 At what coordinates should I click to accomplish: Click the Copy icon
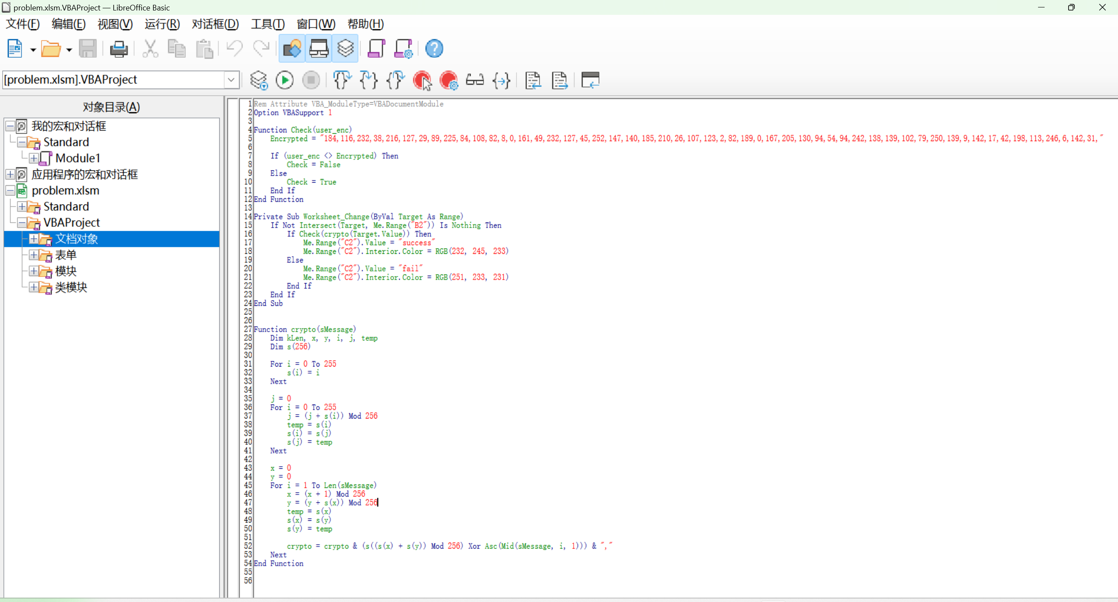coord(177,48)
